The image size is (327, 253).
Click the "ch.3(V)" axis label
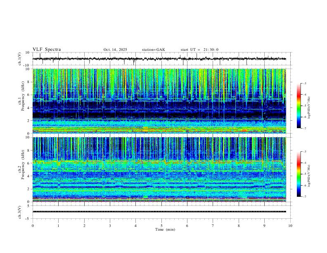point(20,212)
